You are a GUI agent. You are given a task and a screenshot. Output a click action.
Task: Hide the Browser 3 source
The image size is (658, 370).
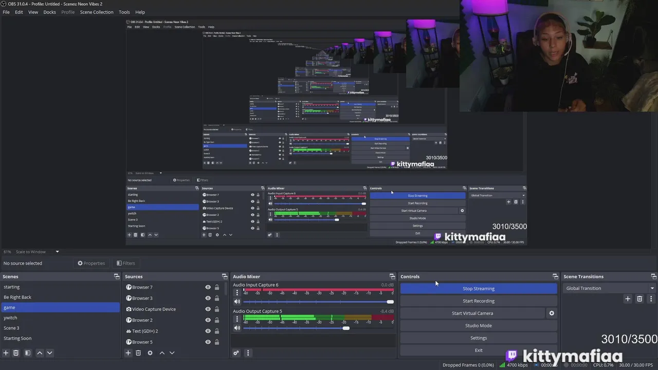click(x=208, y=298)
